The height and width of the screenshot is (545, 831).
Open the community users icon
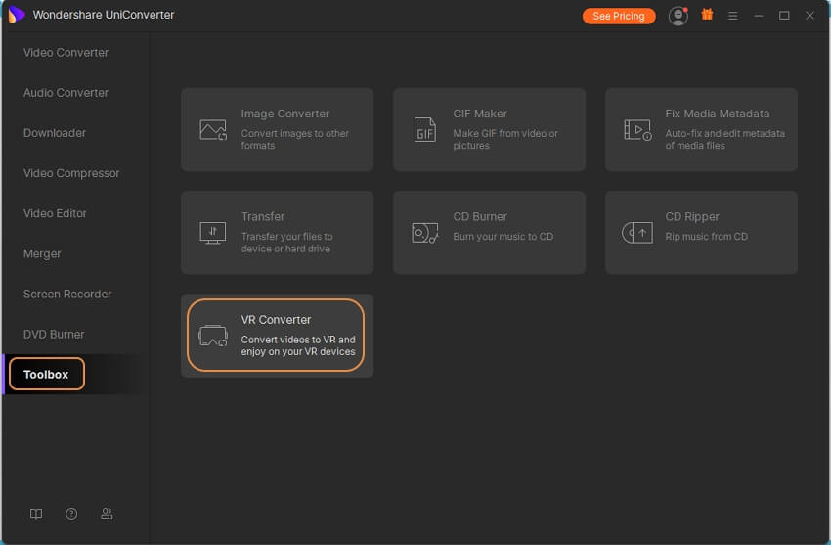pyautogui.click(x=107, y=514)
